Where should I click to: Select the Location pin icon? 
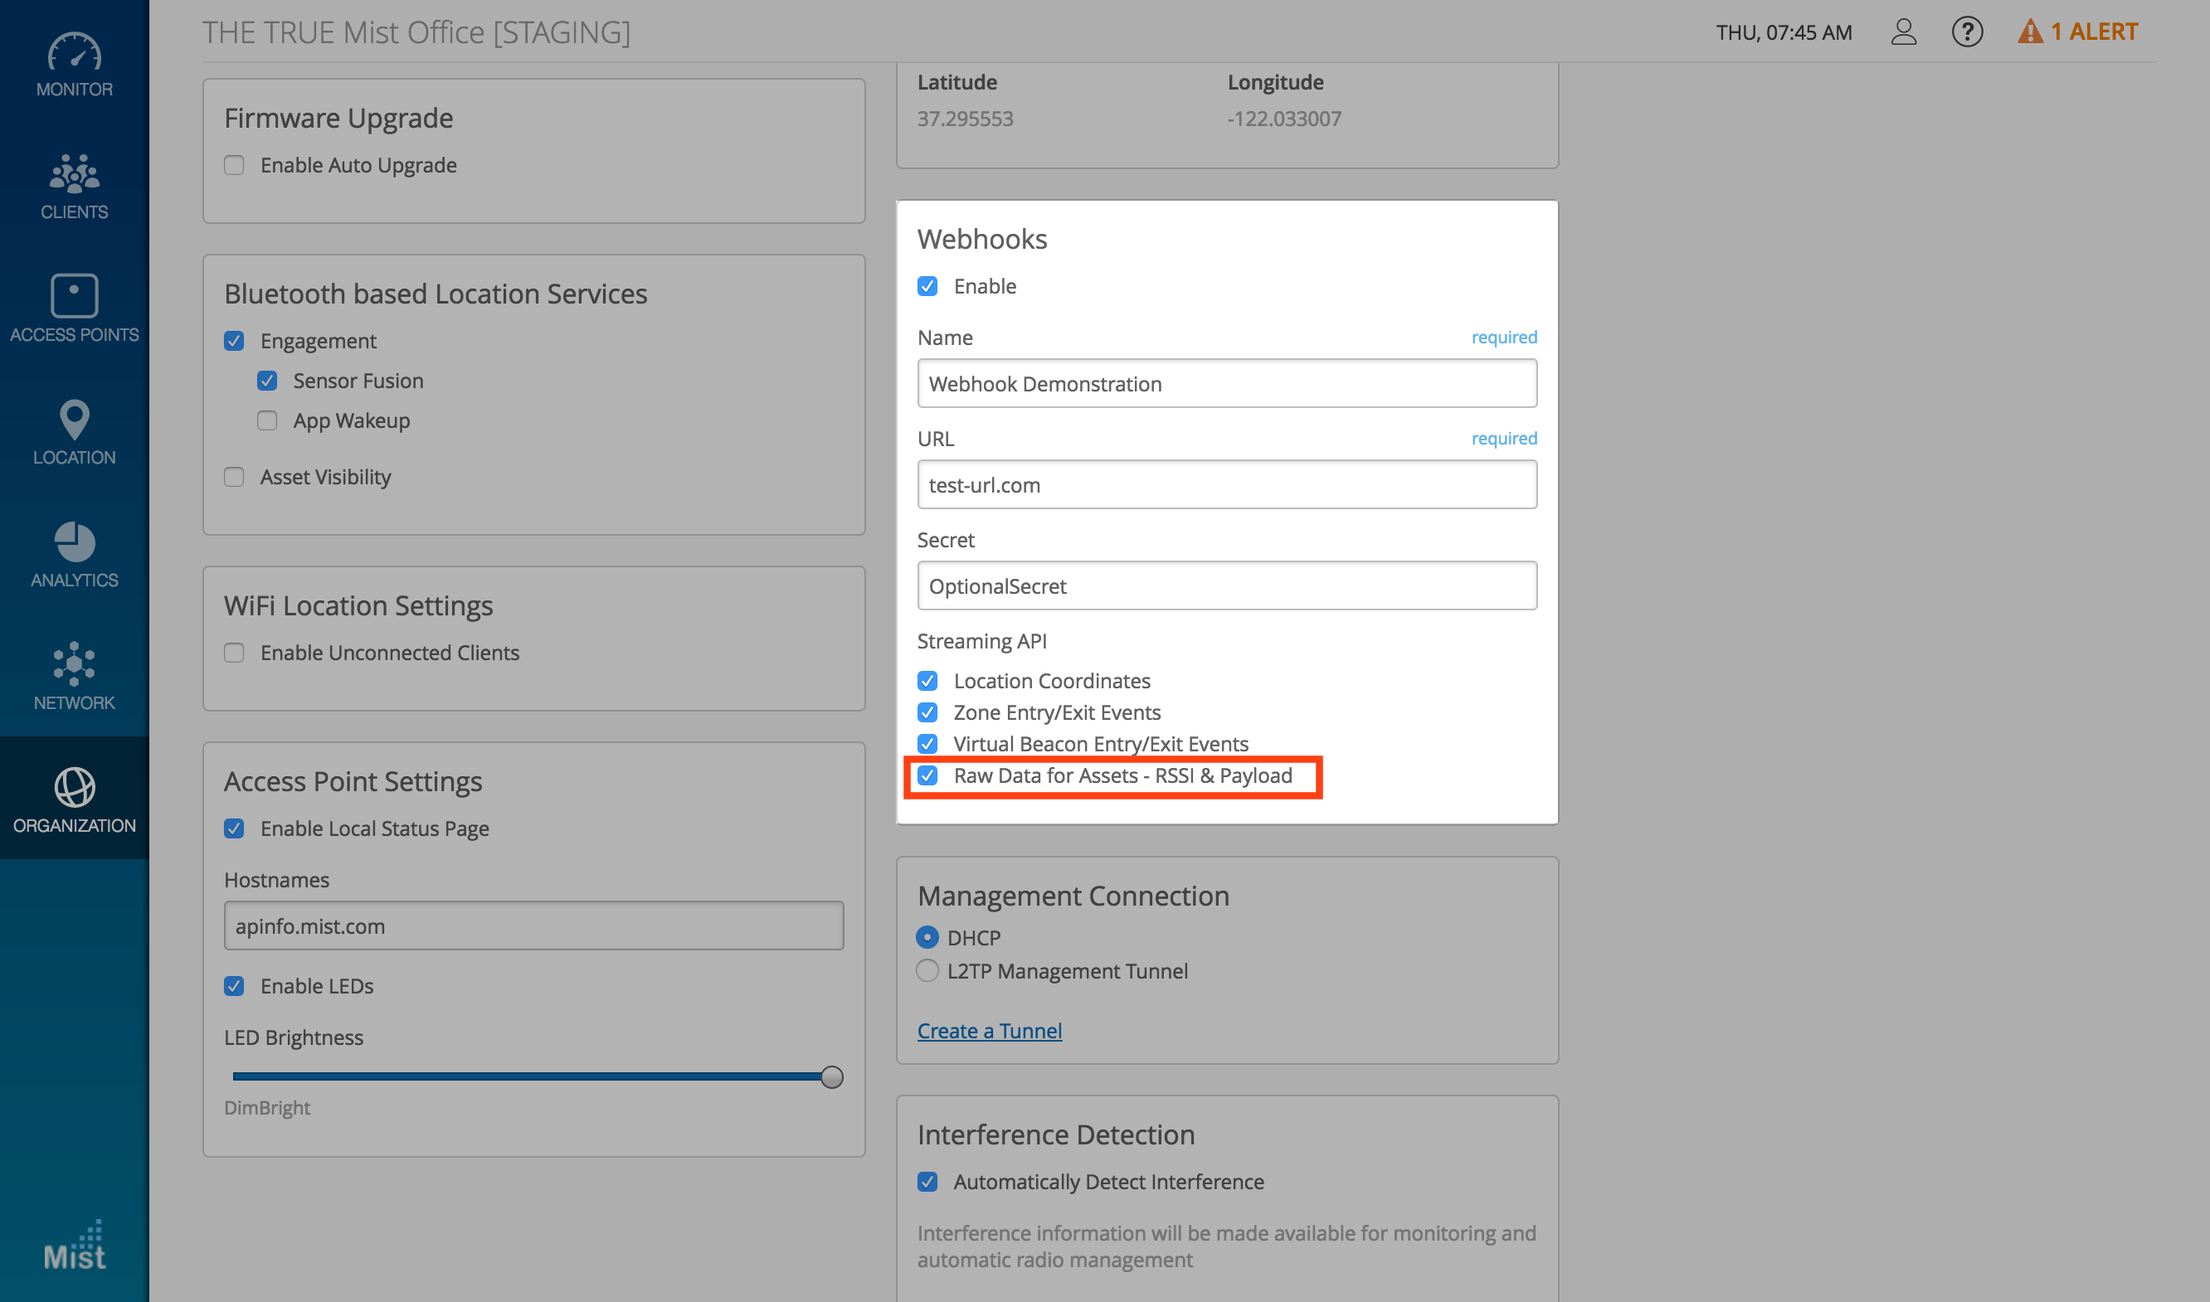coord(74,420)
